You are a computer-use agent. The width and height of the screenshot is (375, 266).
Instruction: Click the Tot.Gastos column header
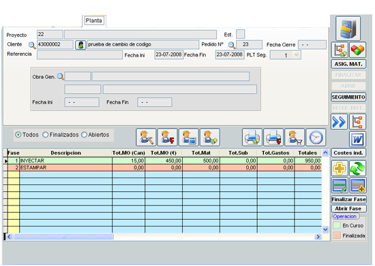pos(275,153)
